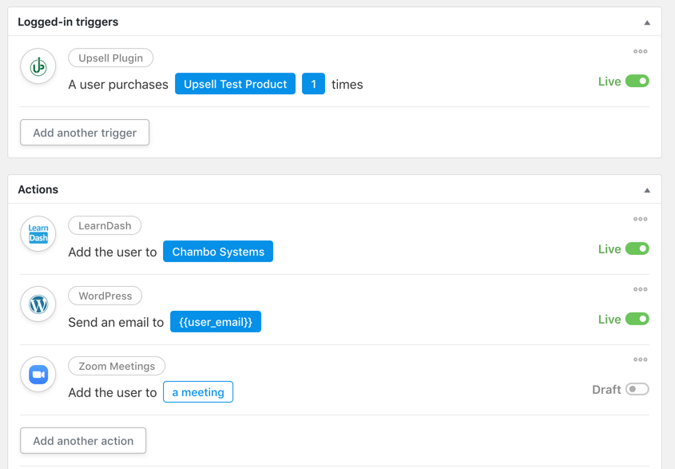Image resolution: width=675 pixels, height=469 pixels.
Task: Enable the Zoom Meetings Draft toggle
Action: pyautogui.click(x=637, y=389)
